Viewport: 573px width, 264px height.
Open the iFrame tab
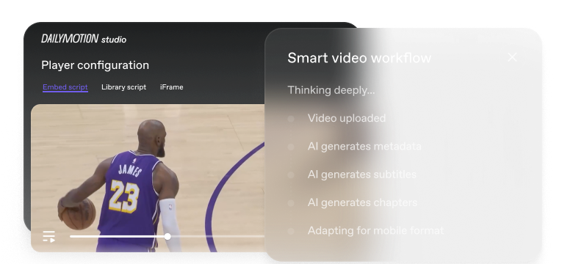[x=172, y=87]
